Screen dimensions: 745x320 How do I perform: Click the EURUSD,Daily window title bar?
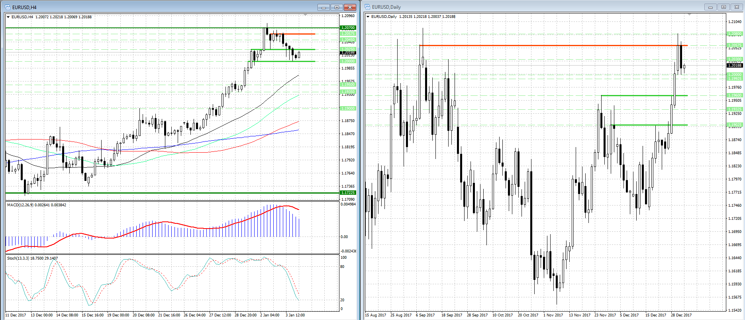point(518,7)
